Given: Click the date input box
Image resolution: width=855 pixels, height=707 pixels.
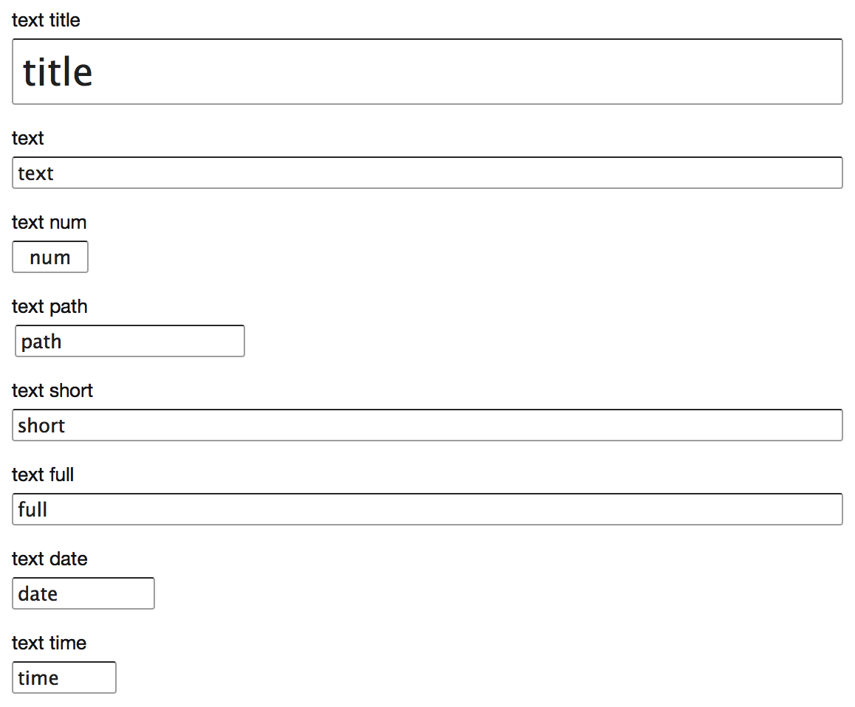Looking at the screenshot, I should tap(83, 593).
